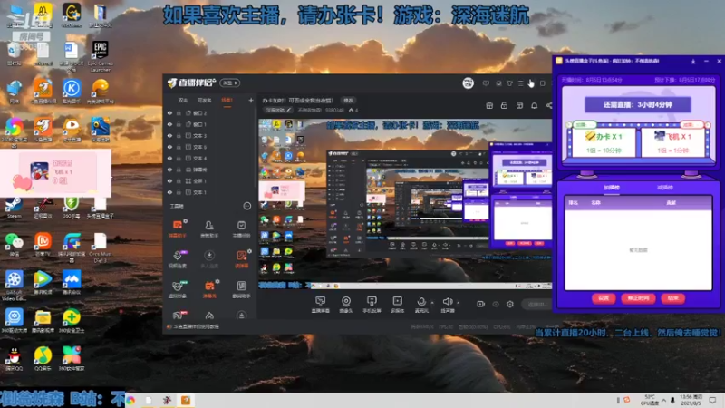Click the padlock icon above the preview
Viewport: 725px width, 408px height.
tap(504, 105)
